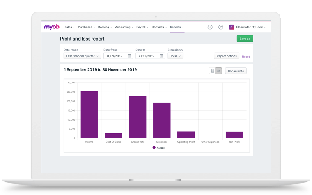Open the Reports menu

(x=177, y=27)
